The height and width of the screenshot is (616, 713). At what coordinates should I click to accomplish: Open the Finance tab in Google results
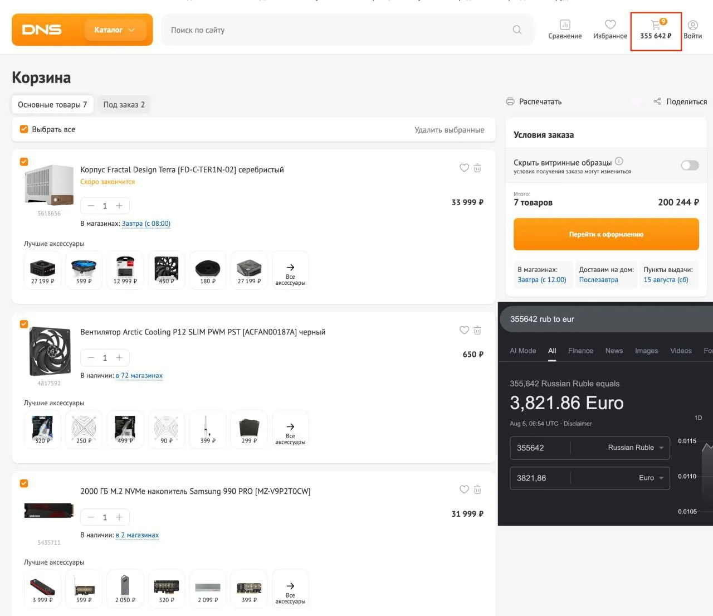coord(580,351)
